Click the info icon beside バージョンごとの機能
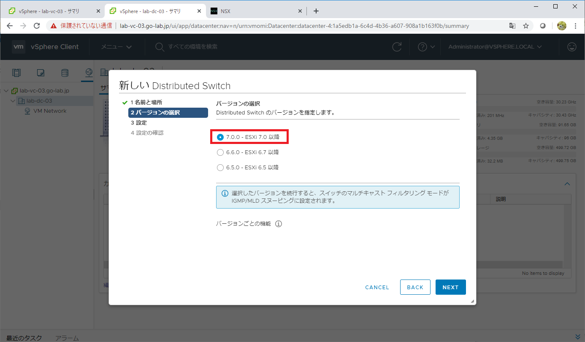This screenshot has height=342, width=585. [x=279, y=224]
